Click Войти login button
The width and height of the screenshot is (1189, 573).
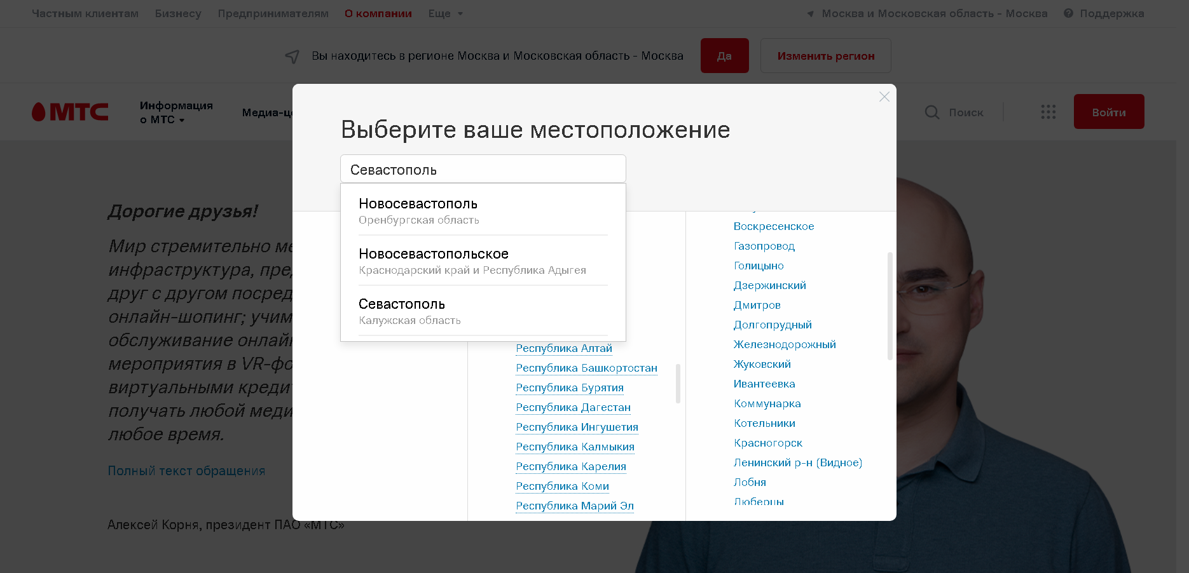pos(1109,112)
